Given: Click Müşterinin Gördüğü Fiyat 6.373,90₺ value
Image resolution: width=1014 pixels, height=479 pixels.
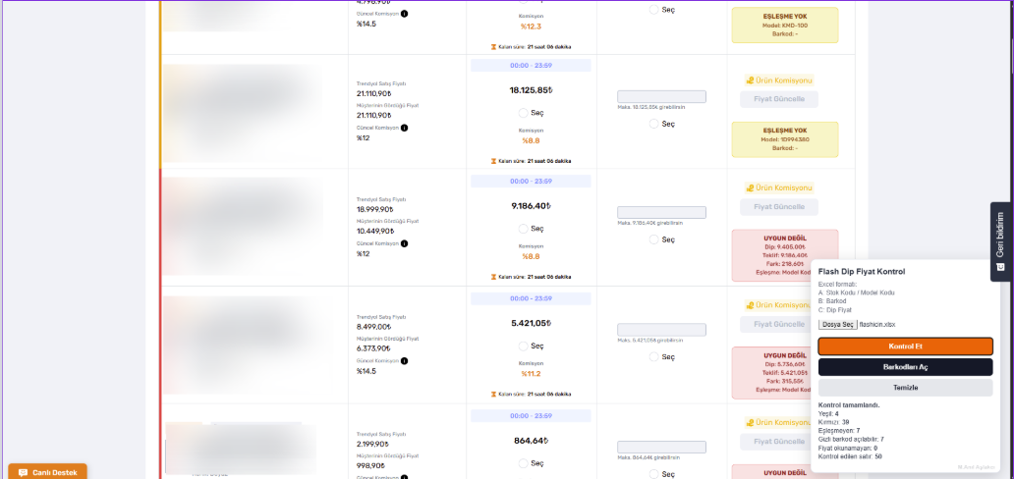Looking at the screenshot, I should click(373, 348).
